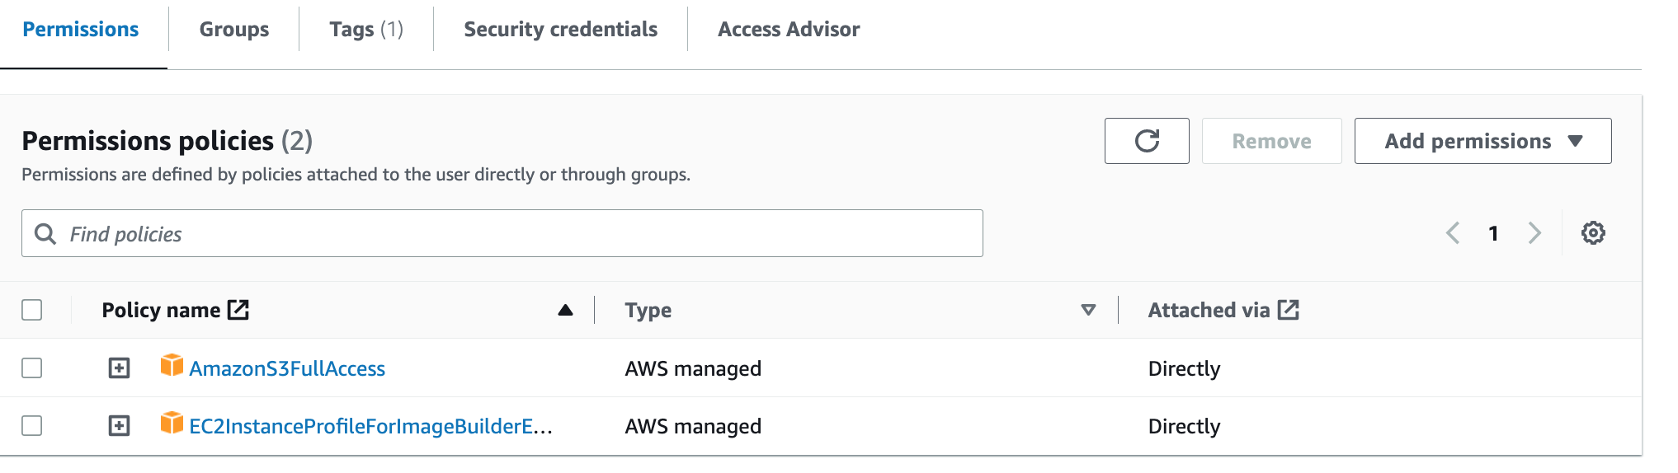Go to next page arrow
This screenshot has height=473, width=1678.
pyautogui.click(x=1534, y=233)
